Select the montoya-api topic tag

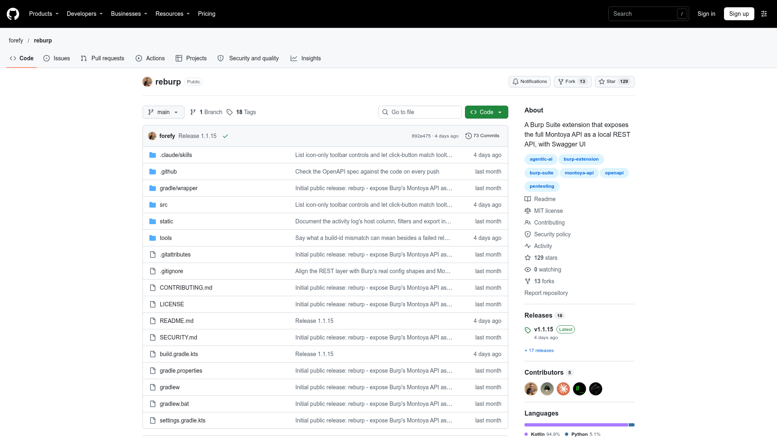pyautogui.click(x=579, y=173)
